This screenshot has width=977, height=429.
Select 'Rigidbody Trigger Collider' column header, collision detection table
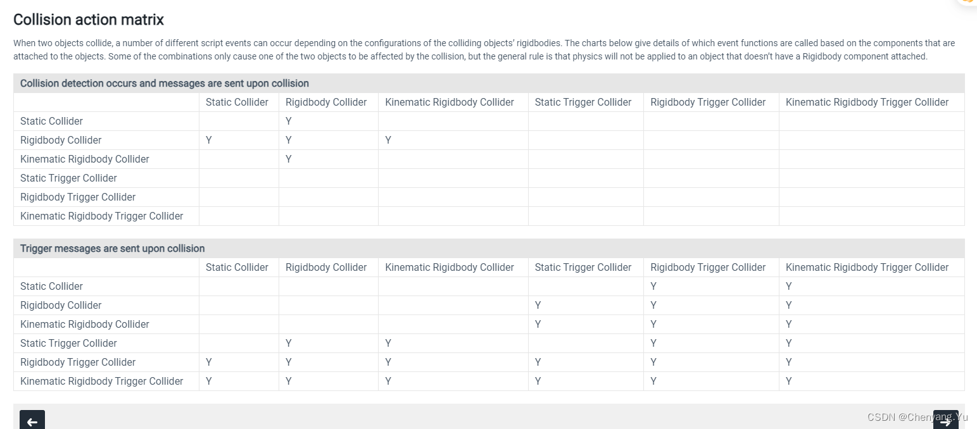[x=708, y=103]
